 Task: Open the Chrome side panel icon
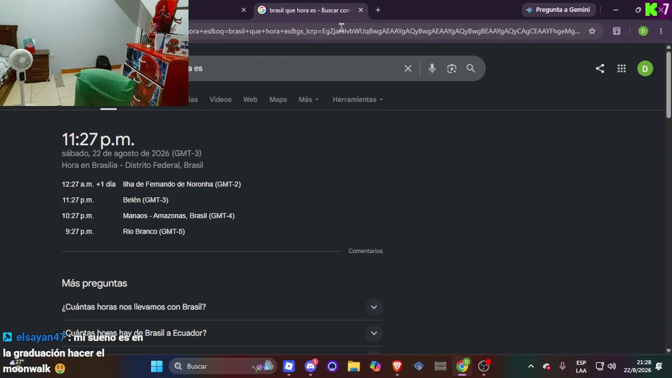coord(617,31)
